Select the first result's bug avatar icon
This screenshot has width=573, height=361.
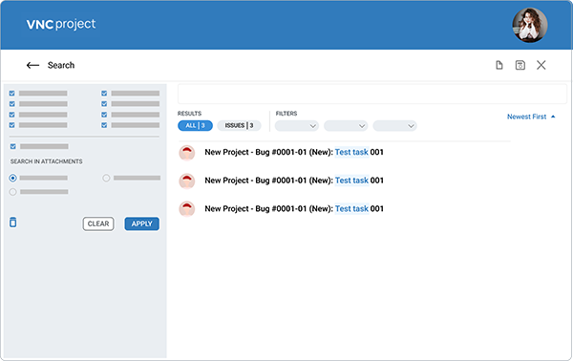tap(187, 153)
